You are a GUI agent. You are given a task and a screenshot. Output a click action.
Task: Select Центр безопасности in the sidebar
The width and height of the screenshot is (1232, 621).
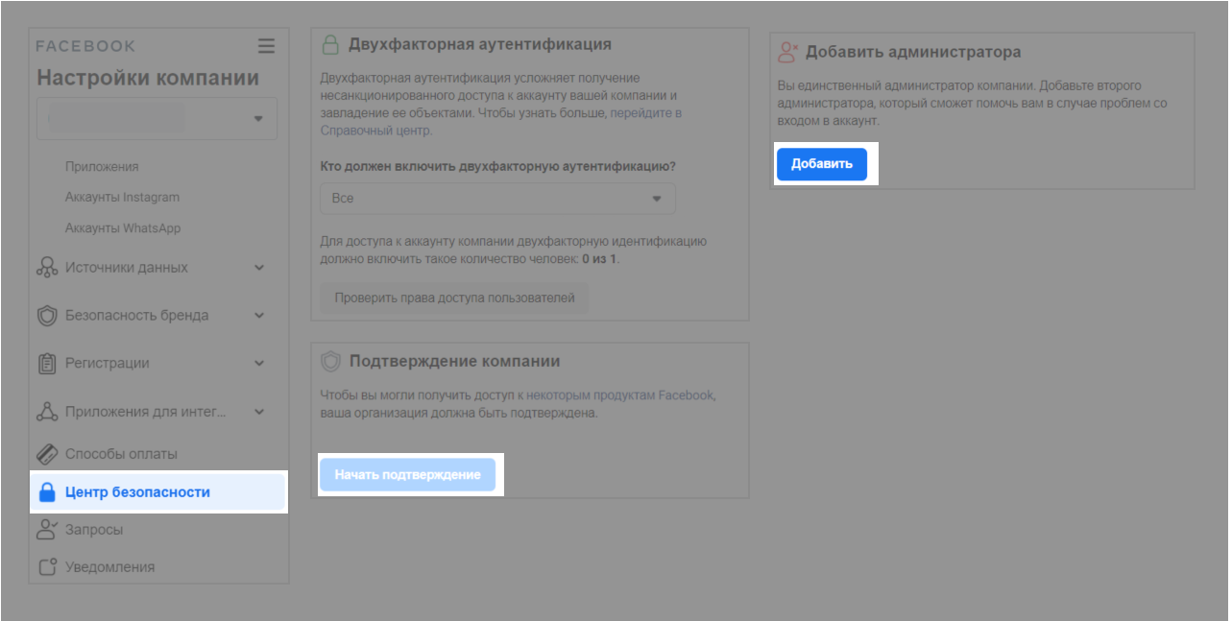pos(158,492)
